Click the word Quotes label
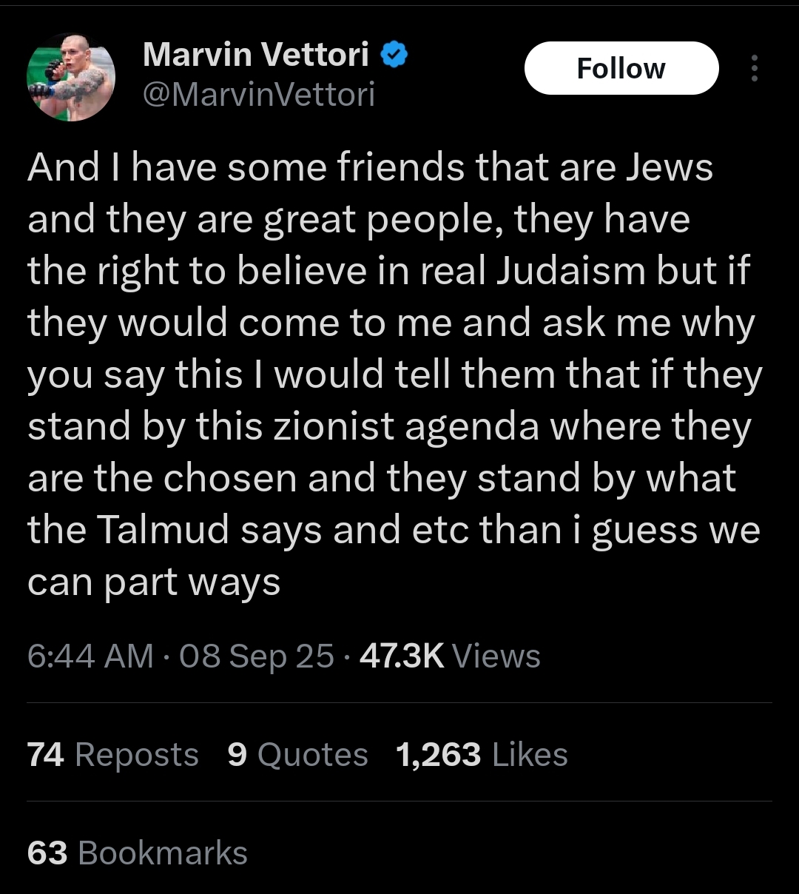This screenshot has height=894, width=799. coord(313,756)
